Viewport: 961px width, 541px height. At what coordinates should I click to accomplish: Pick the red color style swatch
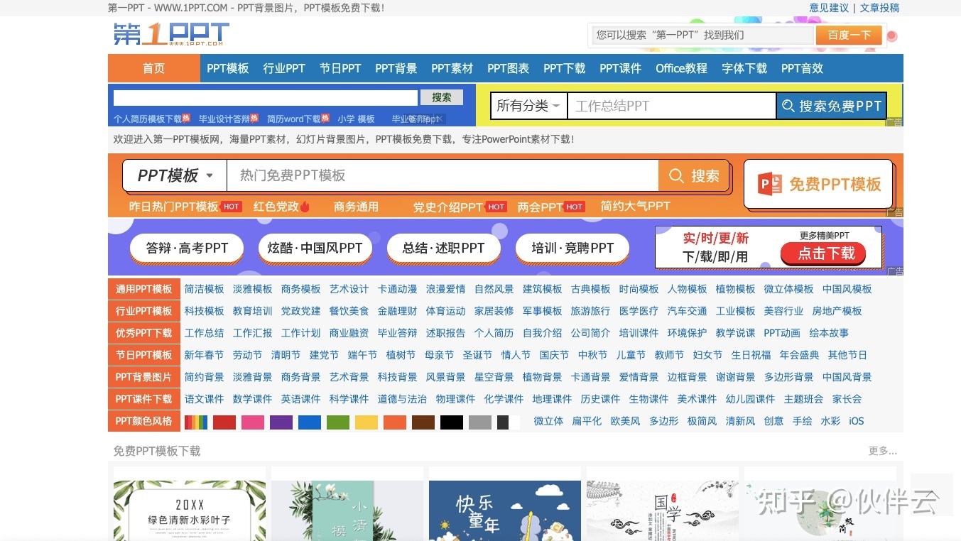[x=224, y=422]
